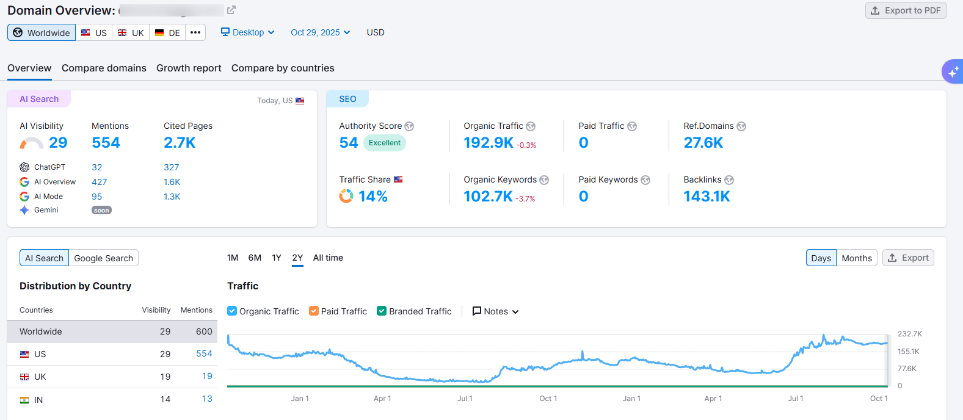This screenshot has height=420, width=963.
Task: Open the Oct 29, 2025 date dropdown
Action: click(321, 32)
